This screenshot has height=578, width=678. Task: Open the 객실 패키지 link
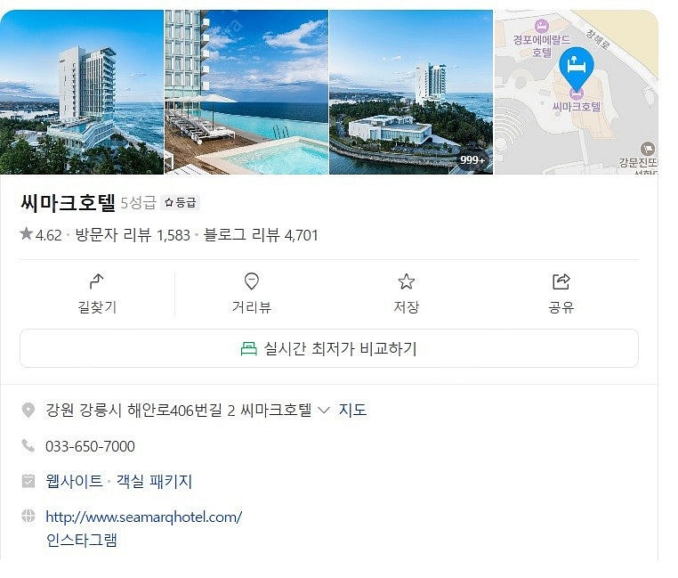coord(154,481)
